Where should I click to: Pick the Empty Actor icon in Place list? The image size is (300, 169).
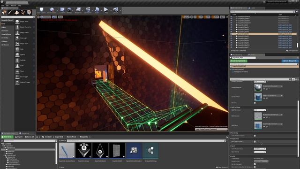[x=17, y=22]
